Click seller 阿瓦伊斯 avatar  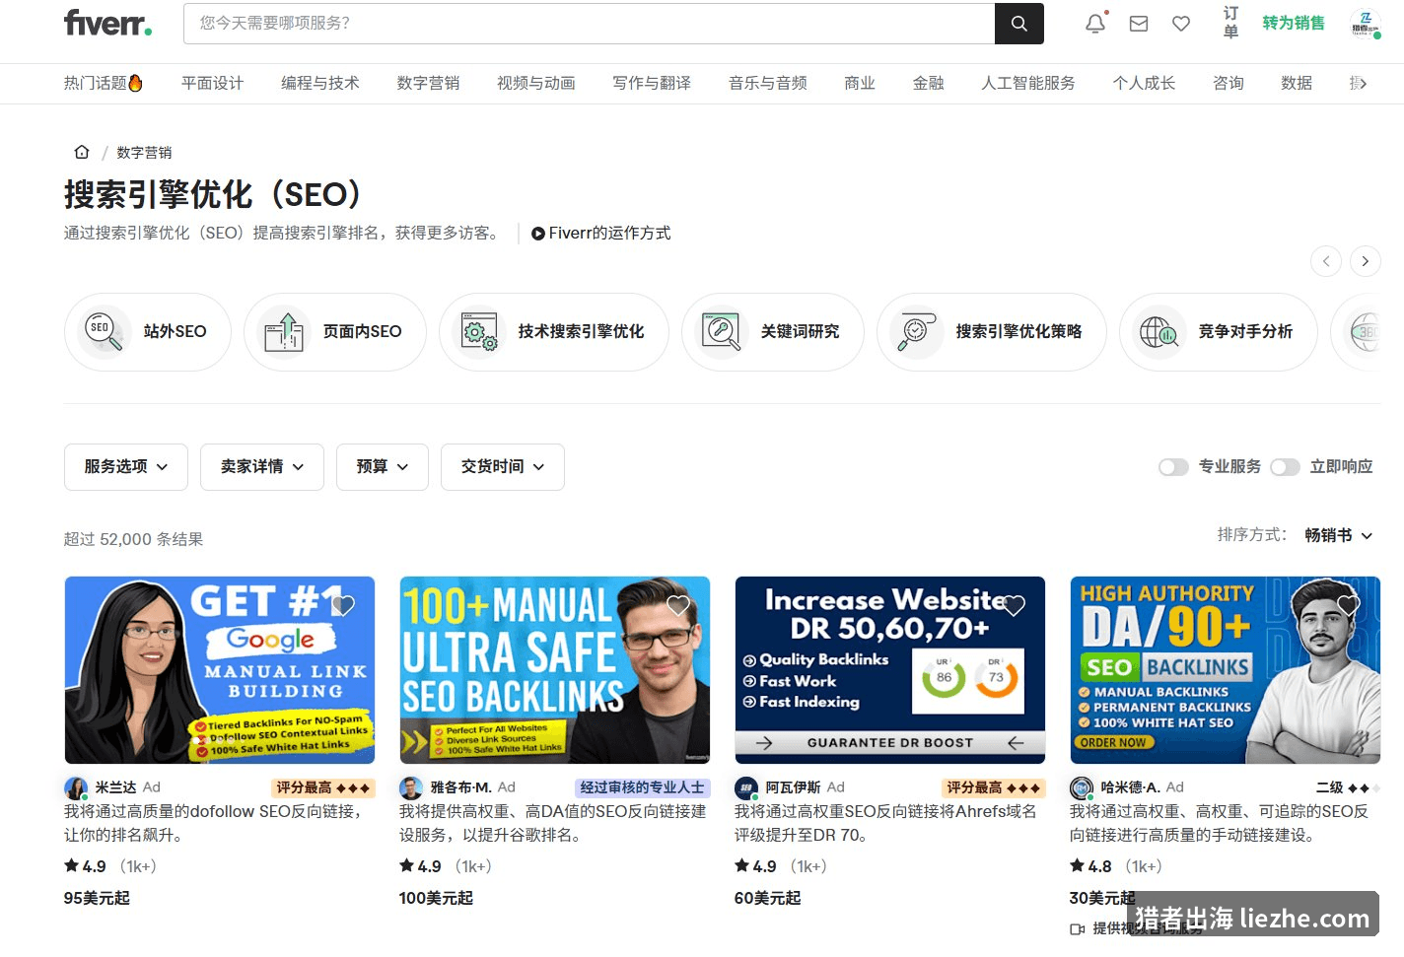coord(746,787)
